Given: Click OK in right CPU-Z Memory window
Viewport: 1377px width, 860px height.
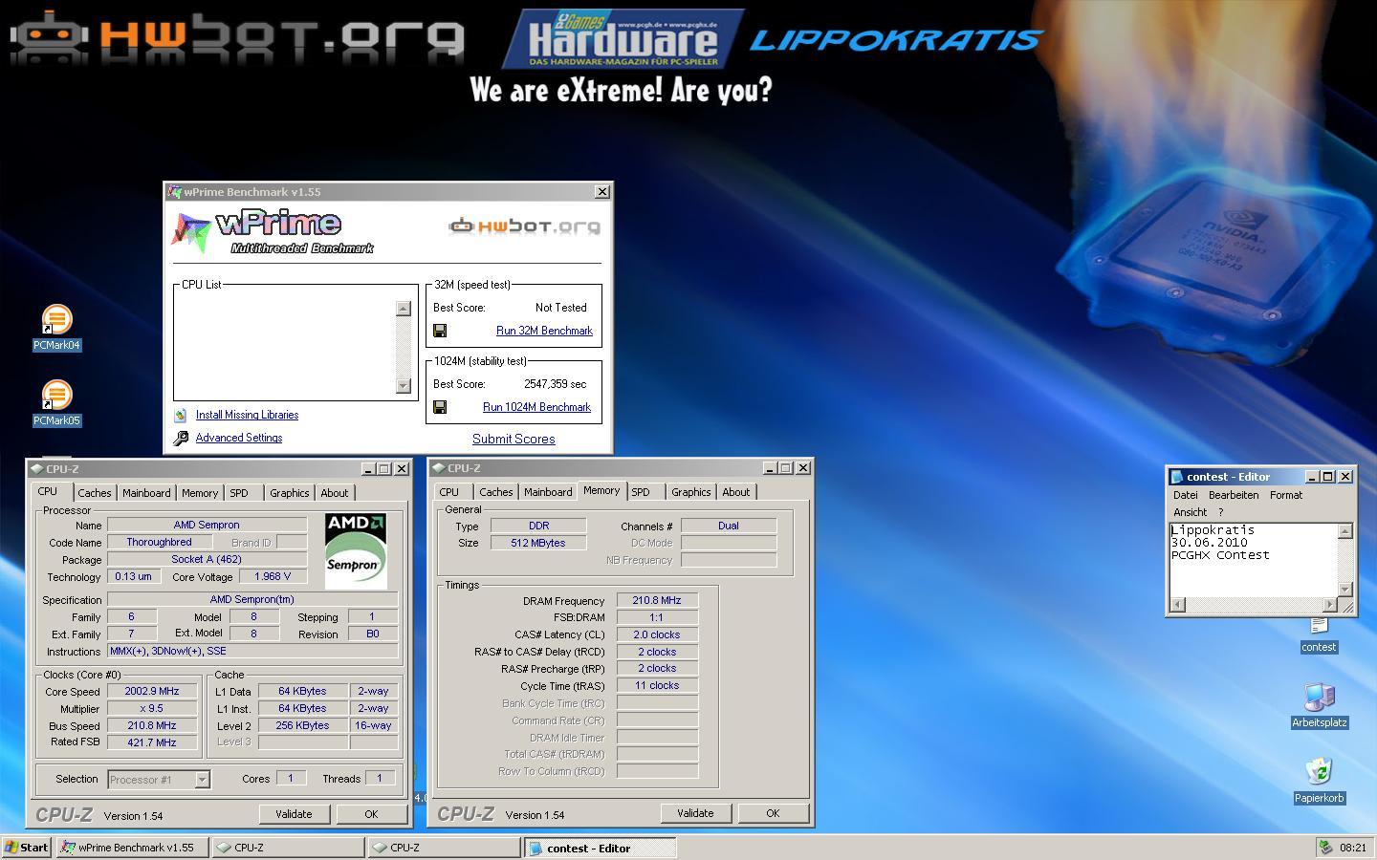Looking at the screenshot, I should click(773, 813).
